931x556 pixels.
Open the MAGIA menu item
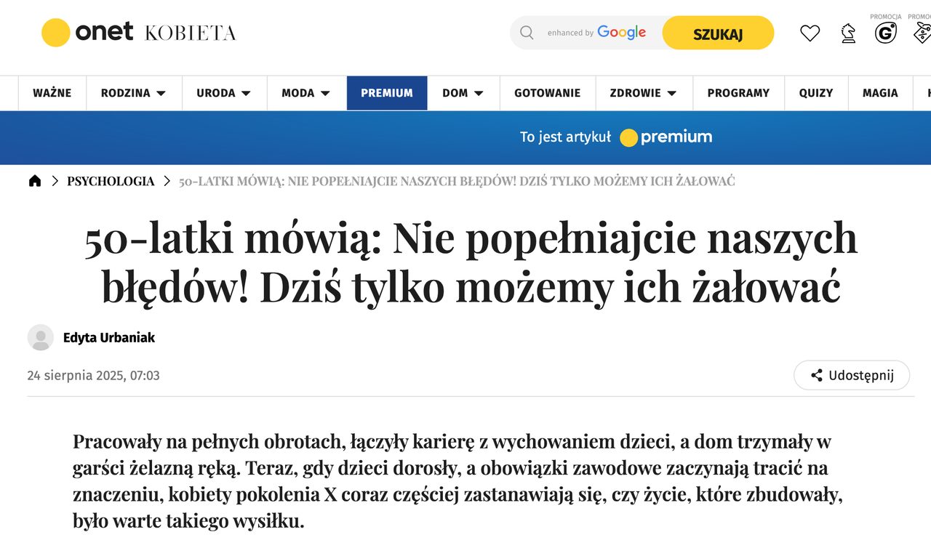tap(880, 93)
